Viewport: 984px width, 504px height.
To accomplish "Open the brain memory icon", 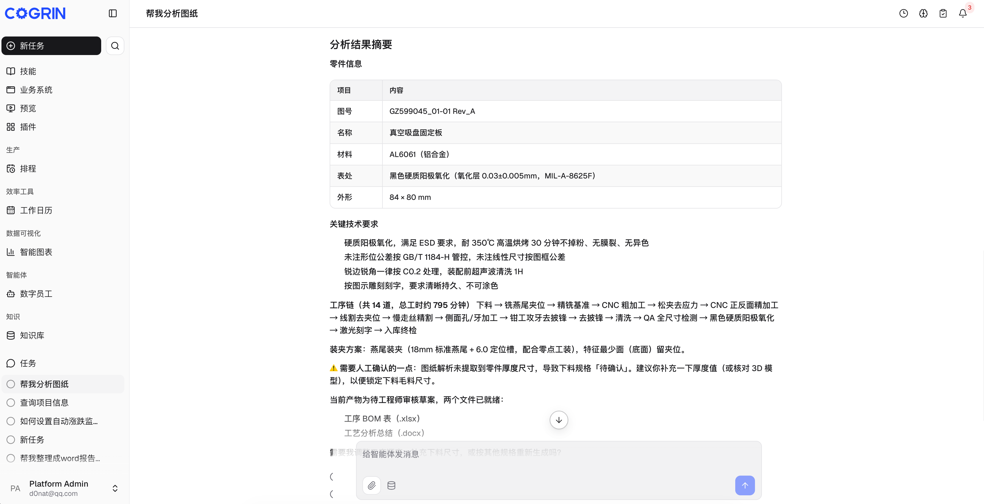I will click(x=923, y=13).
